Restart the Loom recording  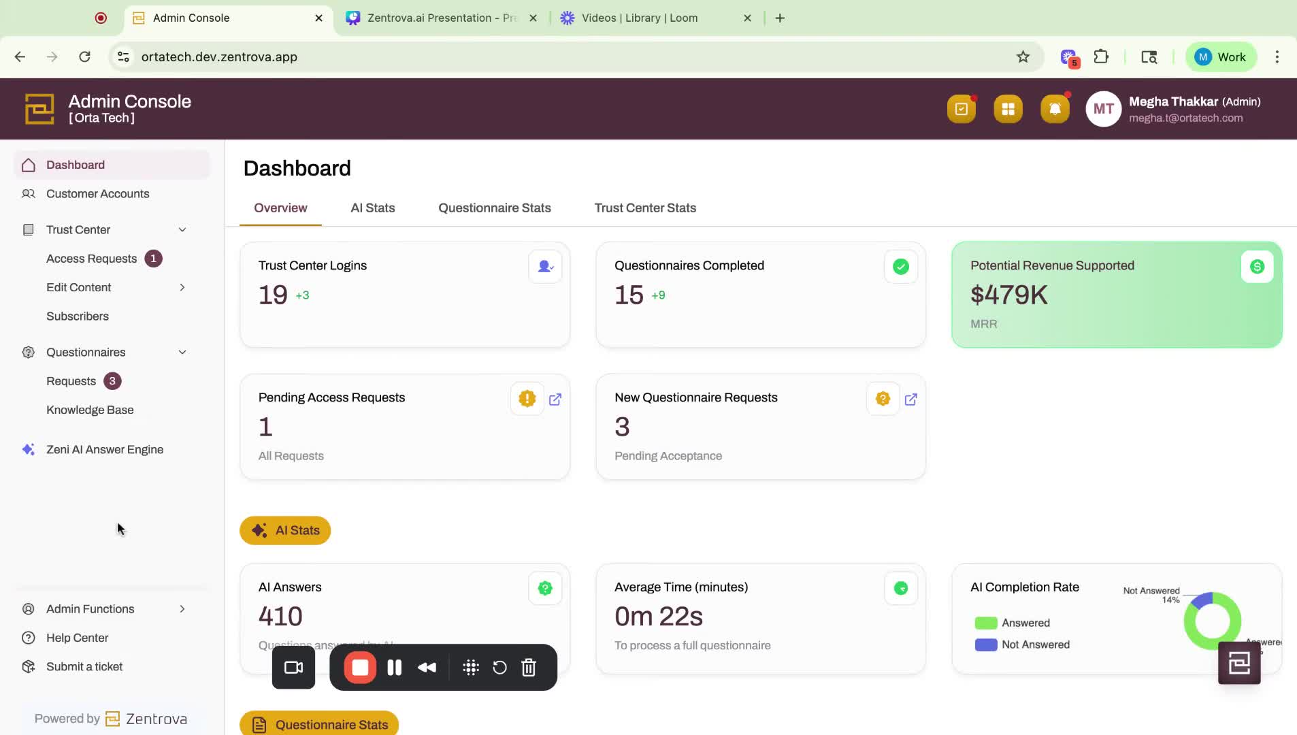499,668
